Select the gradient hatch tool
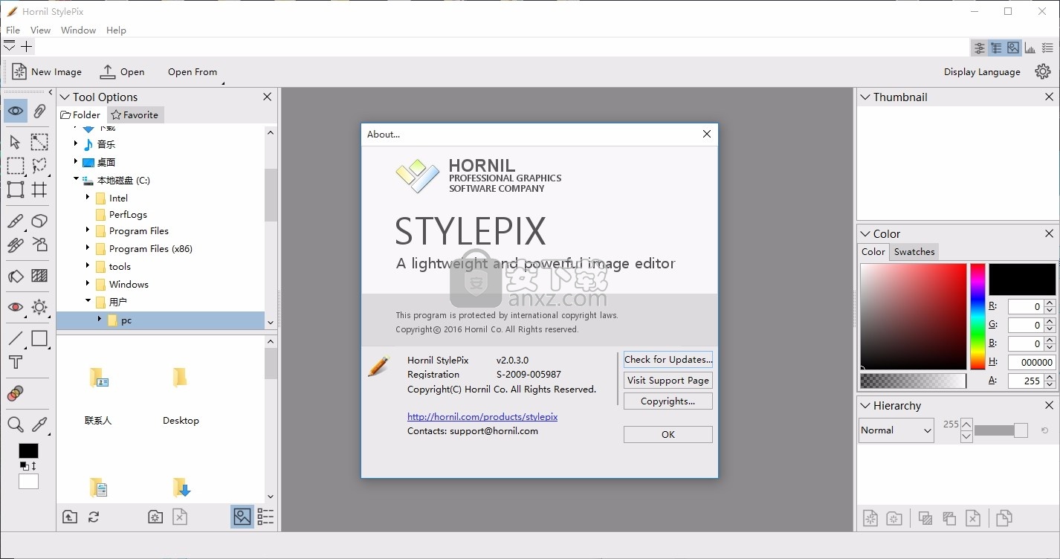This screenshot has height=559, width=1060. (x=39, y=277)
